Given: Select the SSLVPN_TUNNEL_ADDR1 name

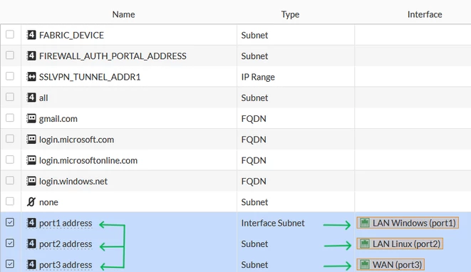Looking at the screenshot, I should [90, 77].
